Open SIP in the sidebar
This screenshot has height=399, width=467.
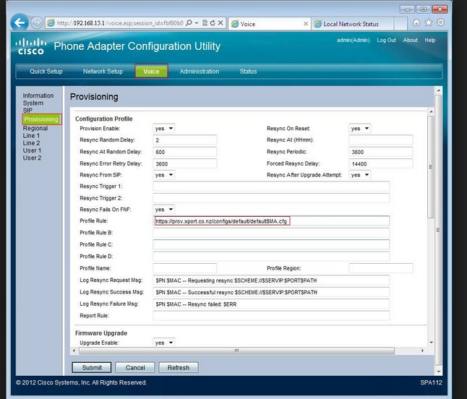[x=27, y=110]
